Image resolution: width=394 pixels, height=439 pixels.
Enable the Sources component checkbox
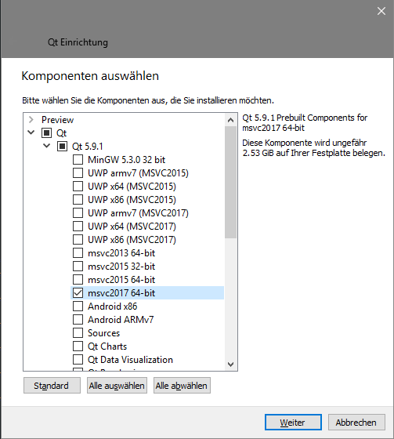pyautogui.click(x=78, y=333)
